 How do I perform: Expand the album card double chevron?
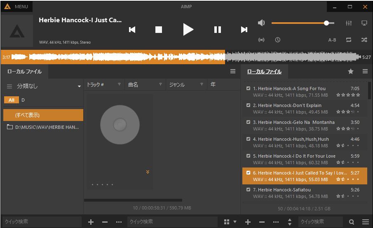pos(148,172)
